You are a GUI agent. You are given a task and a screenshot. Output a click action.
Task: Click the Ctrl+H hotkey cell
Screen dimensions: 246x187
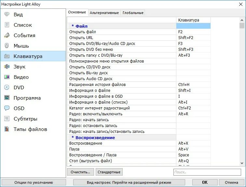coord(193,85)
